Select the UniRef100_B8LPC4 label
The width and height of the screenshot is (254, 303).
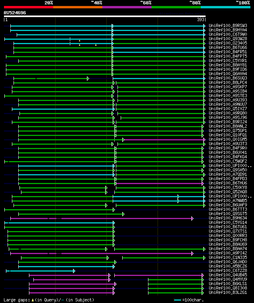[228, 82]
